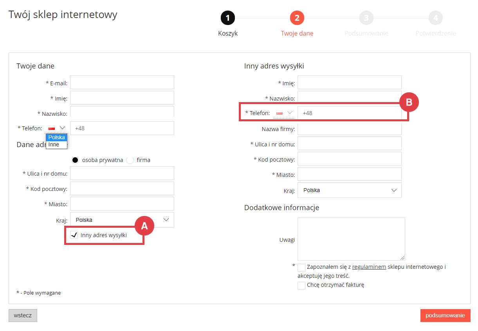This screenshot has height=331, width=478.
Task: Go back with the wstecz button
Action: (23, 315)
